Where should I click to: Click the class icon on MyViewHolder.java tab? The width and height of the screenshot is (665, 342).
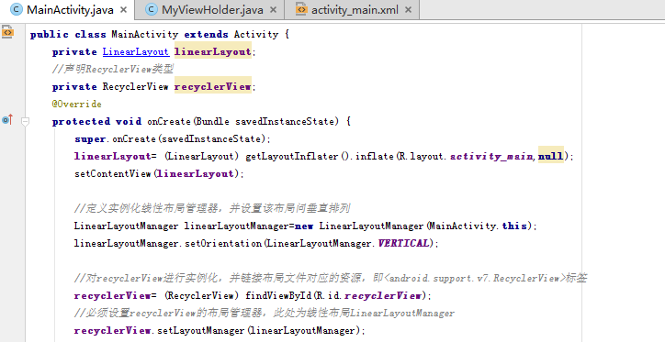pos(152,9)
